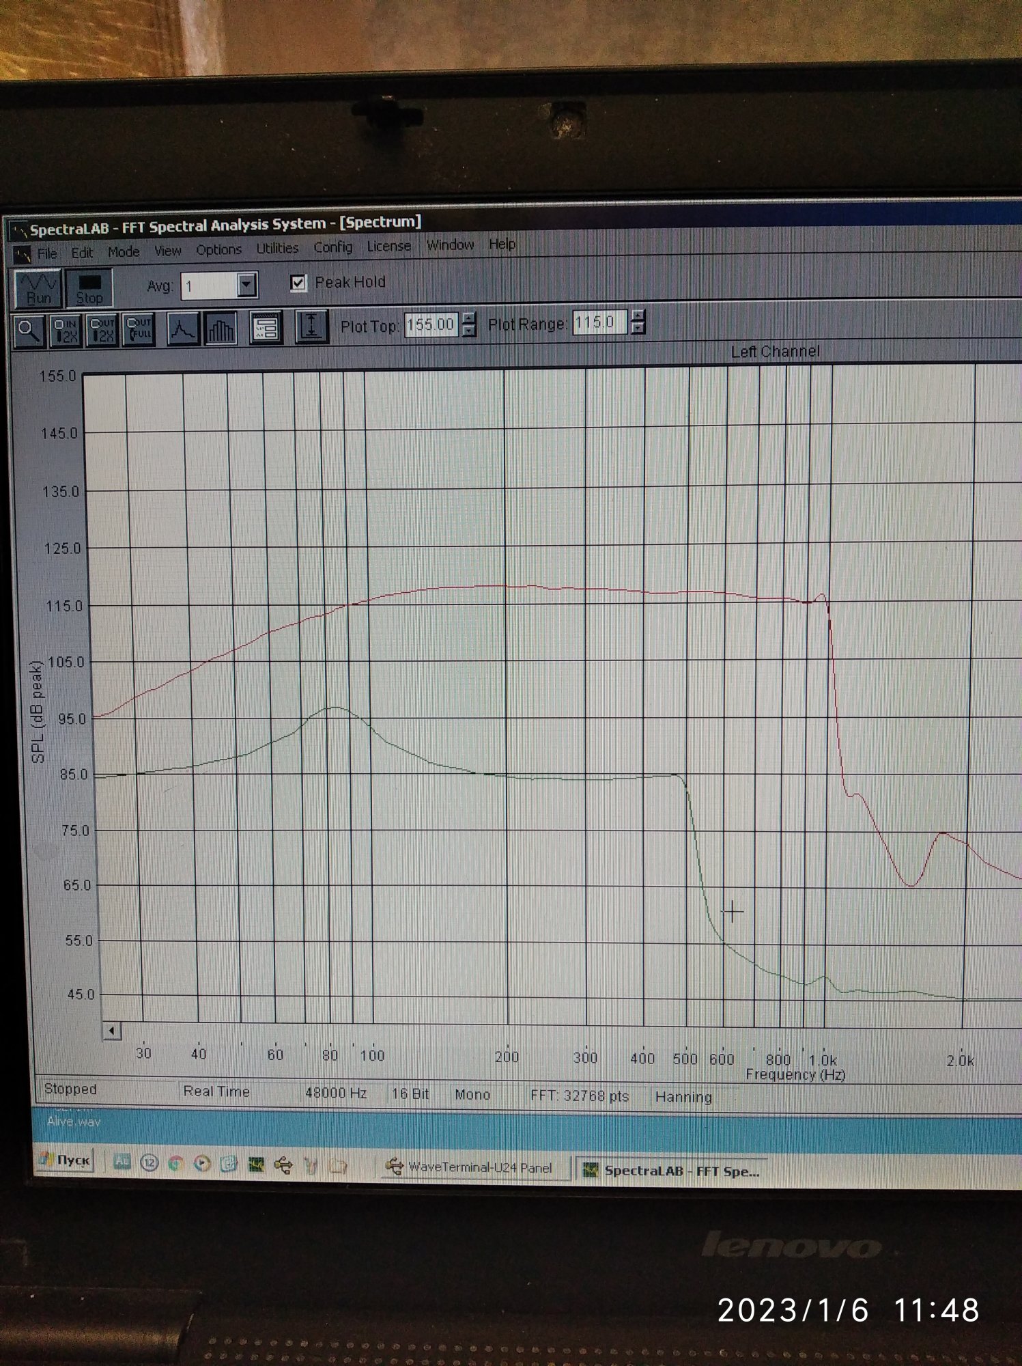Click the 48000 Hz sample rate status entry
This screenshot has width=1022, height=1366.
pyautogui.click(x=336, y=1093)
